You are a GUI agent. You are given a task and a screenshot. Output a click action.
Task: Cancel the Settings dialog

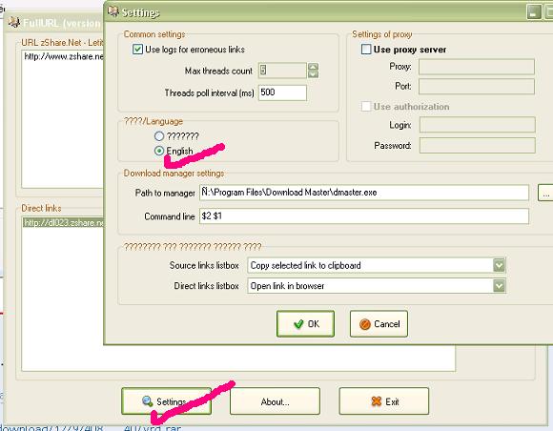pyautogui.click(x=379, y=324)
